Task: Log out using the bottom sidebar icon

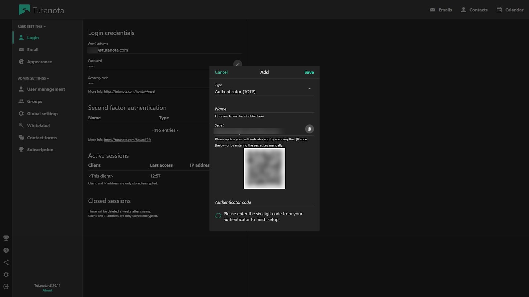Action: click(x=6, y=286)
